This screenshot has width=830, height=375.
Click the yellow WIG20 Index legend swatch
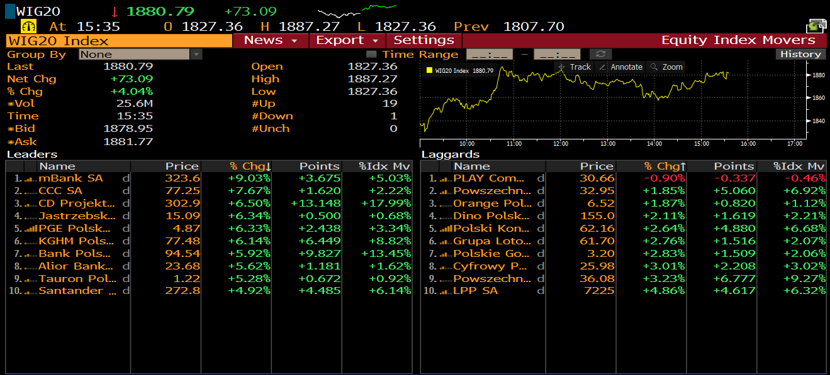point(429,71)
